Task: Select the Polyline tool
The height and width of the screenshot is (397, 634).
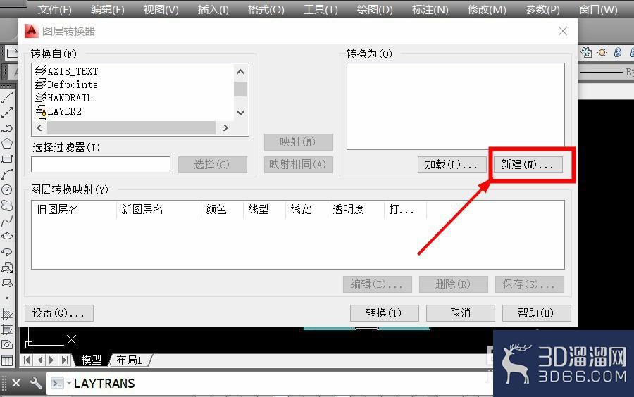Action: (7, 128)
